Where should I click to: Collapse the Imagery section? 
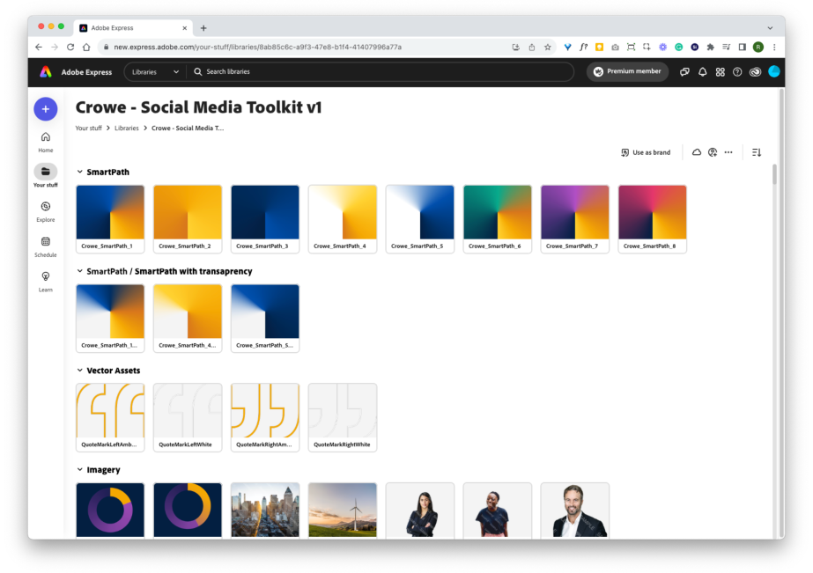point(80,469)
